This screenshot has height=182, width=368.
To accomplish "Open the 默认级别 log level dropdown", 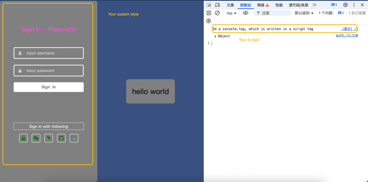I will pyautogui.click(x=304, y=13).
